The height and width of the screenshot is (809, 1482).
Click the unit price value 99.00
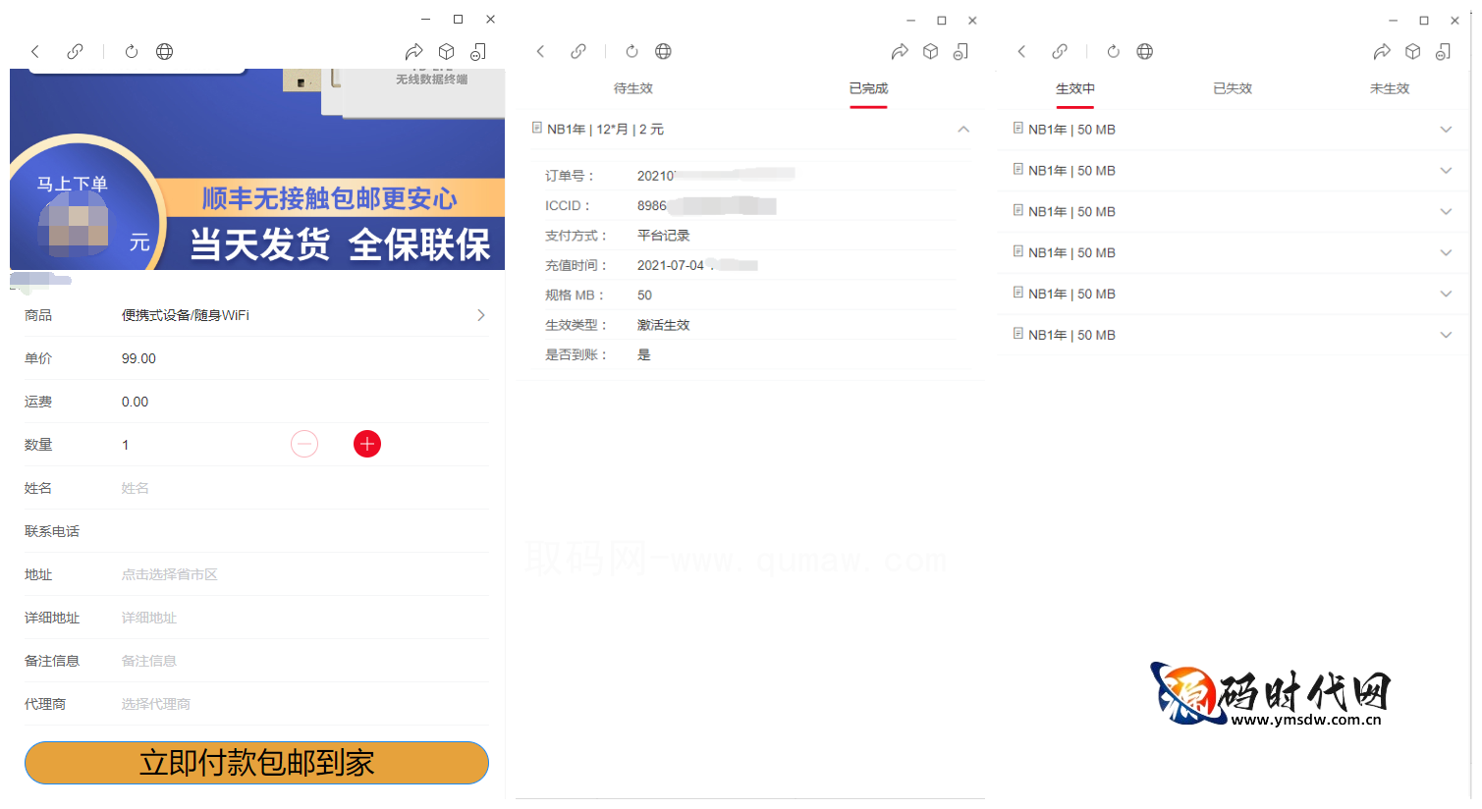point(138,358)
